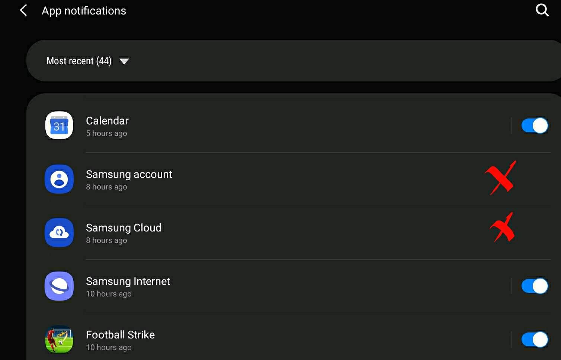Click the 8 hours ago timestamp
The image size is (561, 360).
coord(106,187)
